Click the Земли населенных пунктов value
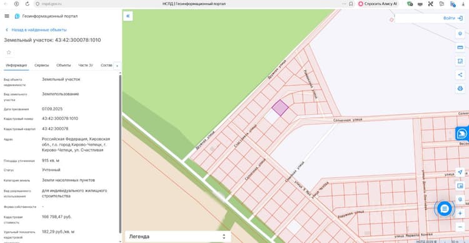Image resolution: width=469 pixels, height=243 pixels. pos(69,180)
